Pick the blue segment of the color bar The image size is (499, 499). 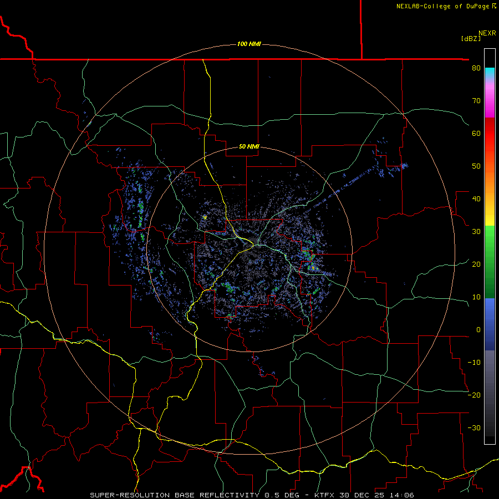click(490, 324)
